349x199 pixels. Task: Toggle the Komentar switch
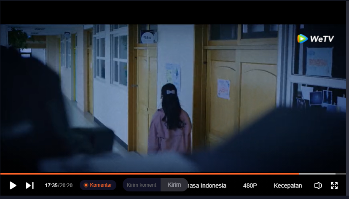98,185
